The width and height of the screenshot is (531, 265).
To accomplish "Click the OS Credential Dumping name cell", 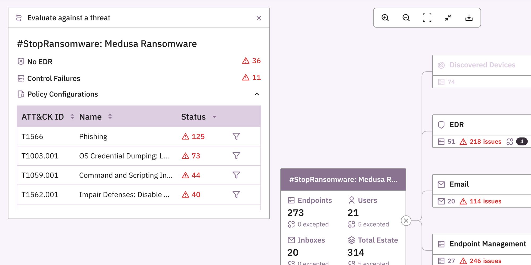I will point(124,156).
